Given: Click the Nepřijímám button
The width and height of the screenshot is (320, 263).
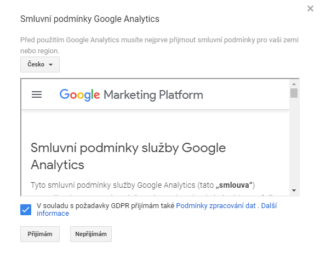Looking at the screenshot, I should coord(91,234).
